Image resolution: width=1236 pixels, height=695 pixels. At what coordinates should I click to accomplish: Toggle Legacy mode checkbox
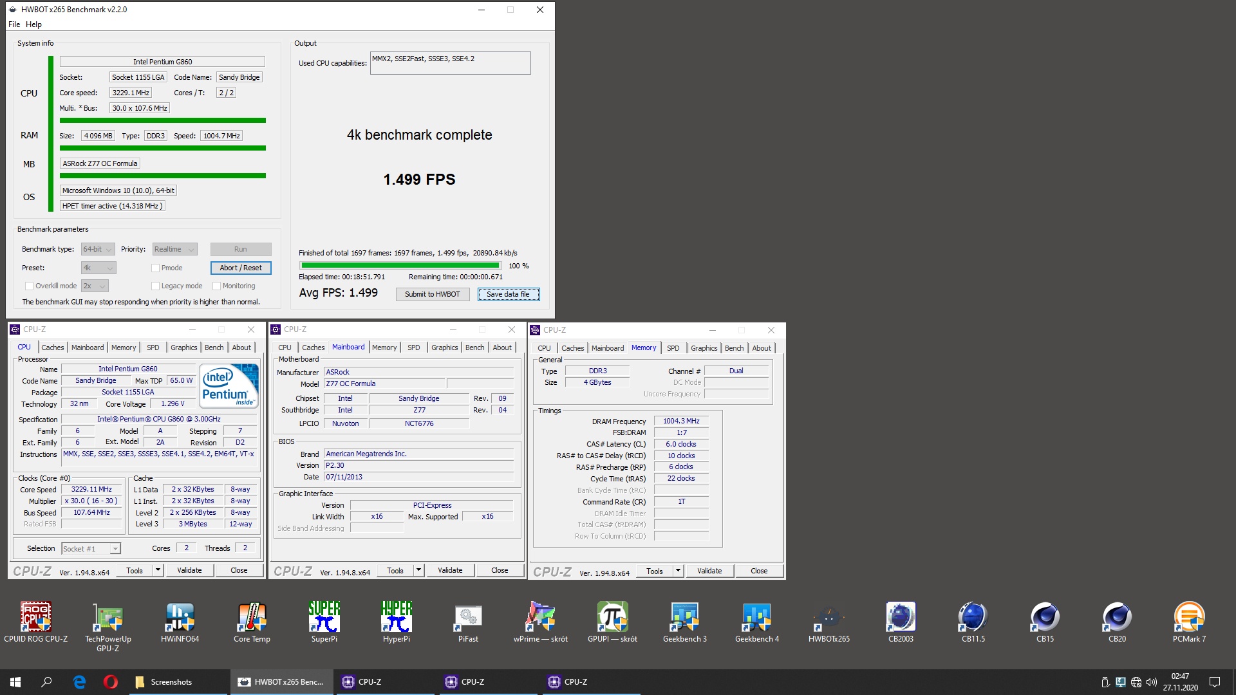pos(155,286)
